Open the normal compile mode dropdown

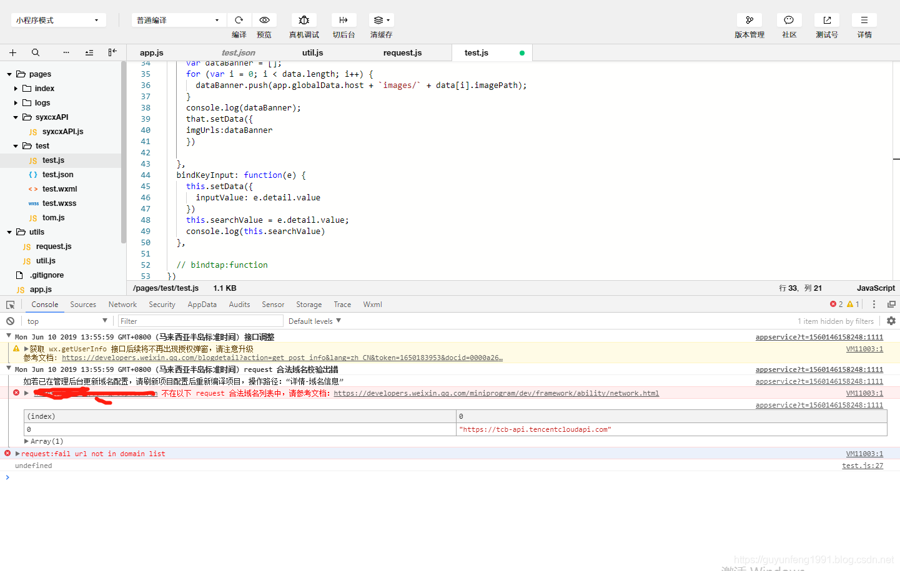point(179,20)
